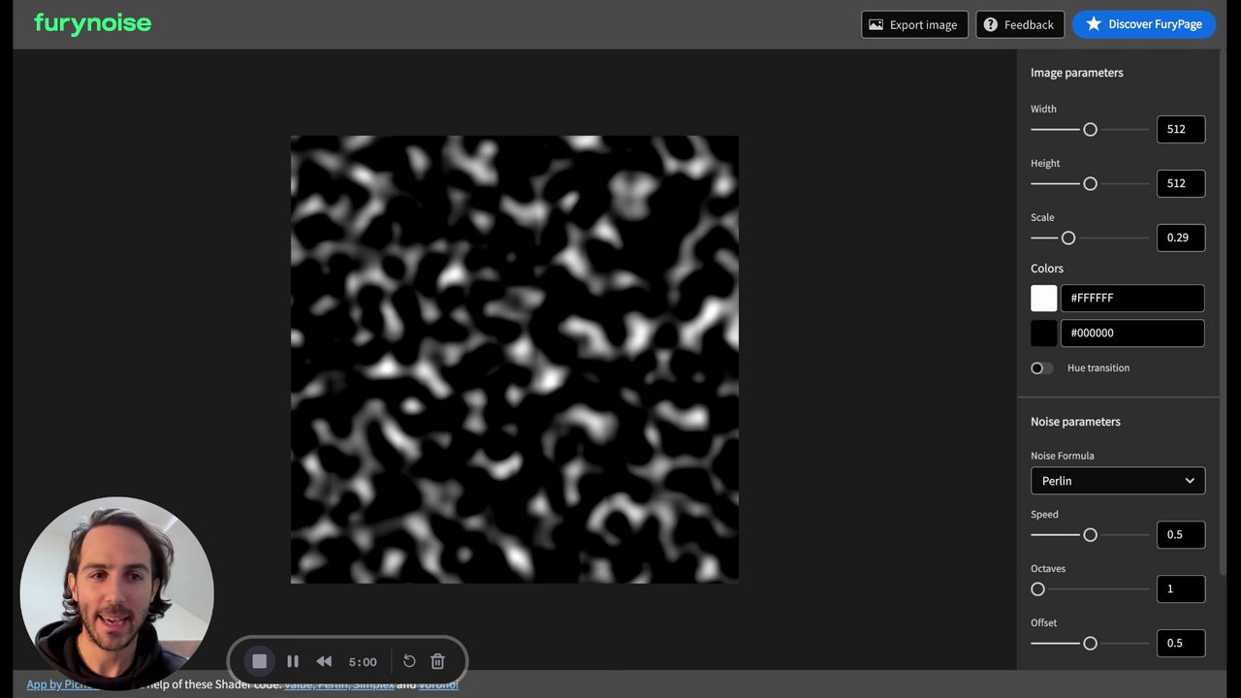Toggle the Hue transition switch
The image size is (1241, 698).
pyautogui.click(x=1041, y=368)
